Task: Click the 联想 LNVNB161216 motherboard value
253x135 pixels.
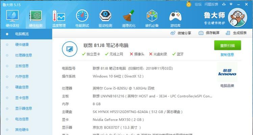Action: [152, 96]
